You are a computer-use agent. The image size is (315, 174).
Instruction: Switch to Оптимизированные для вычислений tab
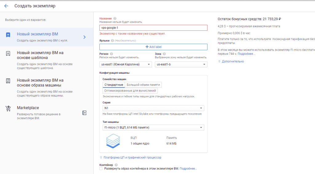(x=130, y=91)
